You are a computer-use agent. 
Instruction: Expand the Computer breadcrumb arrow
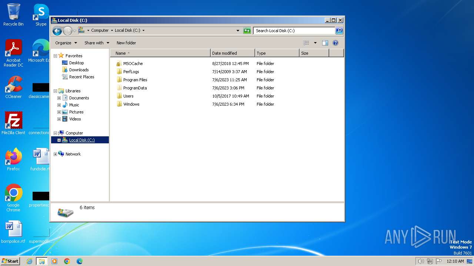pos(112,31)
